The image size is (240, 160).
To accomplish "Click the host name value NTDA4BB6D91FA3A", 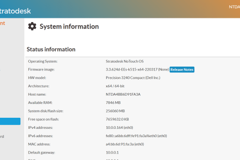I will pyautogui.click(x=123, y=94).
